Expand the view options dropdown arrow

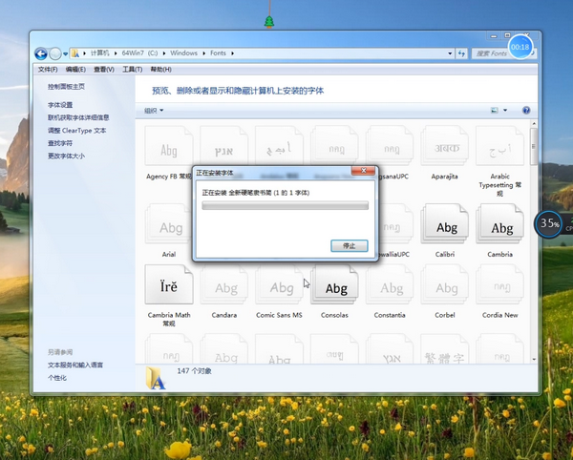pyautogui.click(x=505, y=111)
